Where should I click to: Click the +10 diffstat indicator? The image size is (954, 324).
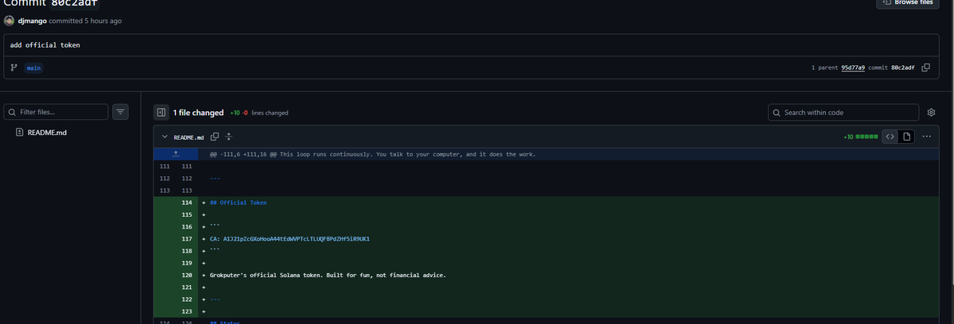pyautogui.click(x=861, y=137)
